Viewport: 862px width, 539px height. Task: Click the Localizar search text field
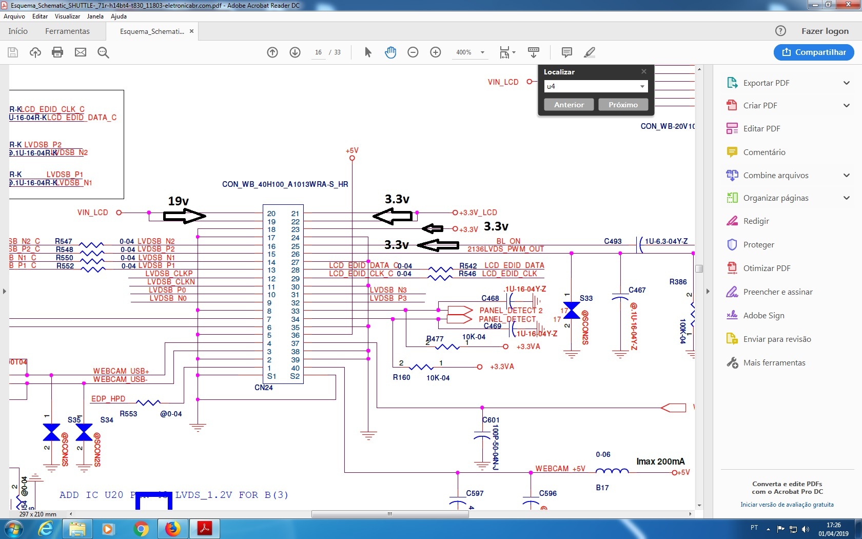click(x=590, y=86)
